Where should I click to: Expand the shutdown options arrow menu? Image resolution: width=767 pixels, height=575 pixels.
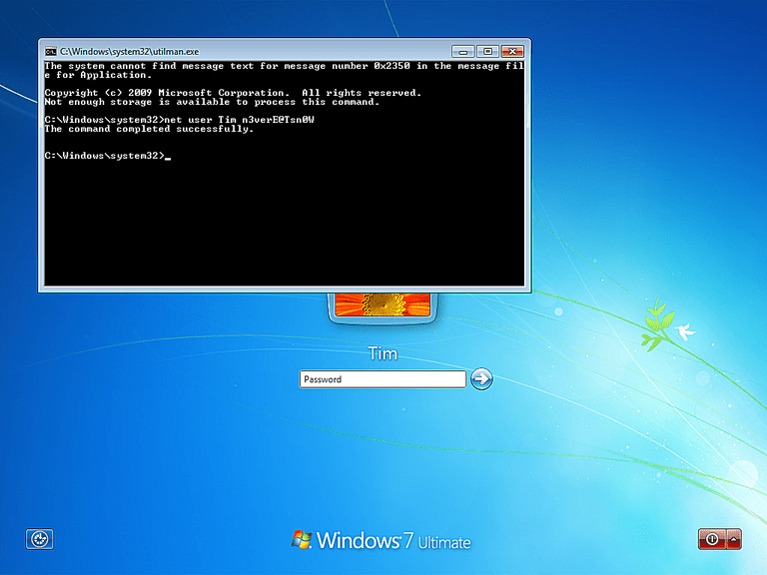pyautogui.click(x=735, y=539)
